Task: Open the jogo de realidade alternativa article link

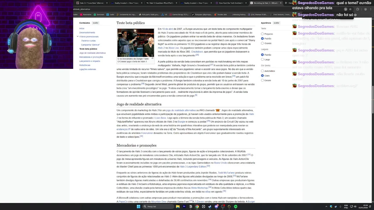Action: pos(181,110)
